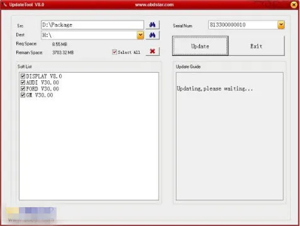Click the Update Guide label
The height and width of the screenshot is (226, 300).
click(x=188, y=67)
